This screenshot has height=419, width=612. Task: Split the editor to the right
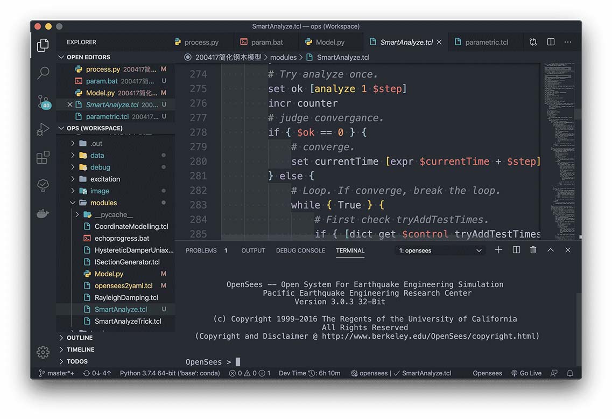click(x=551, y=42)
